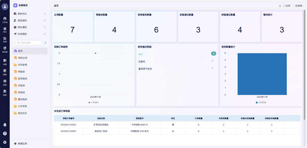Expand the 我的待办 chevron
The width and height of the screenshot is (307, 148).
(45, 14)
